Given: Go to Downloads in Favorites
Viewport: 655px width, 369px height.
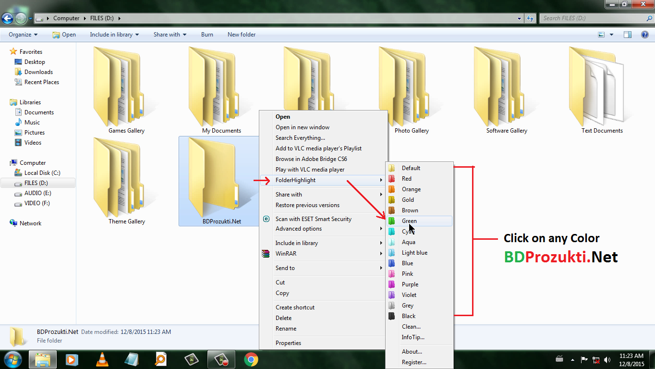Looking at the screenshot, I should [x=38, y=72].
